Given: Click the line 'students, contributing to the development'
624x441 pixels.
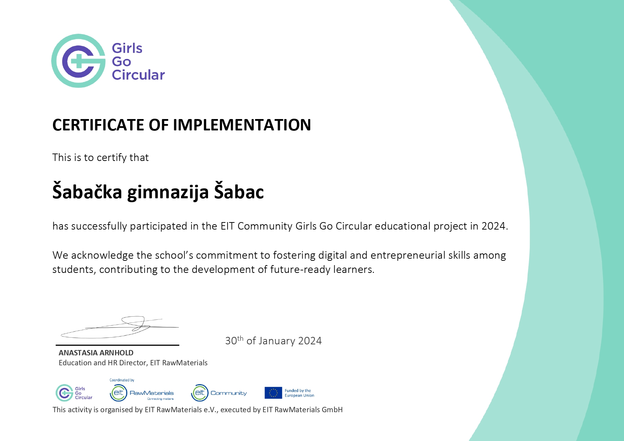Looking at the screenshot, I should tap(213, 269).
